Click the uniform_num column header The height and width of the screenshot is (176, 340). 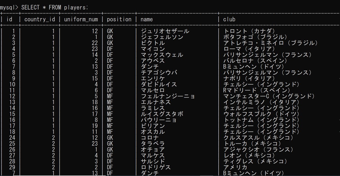pyautogui.click(x=81, y=19)
